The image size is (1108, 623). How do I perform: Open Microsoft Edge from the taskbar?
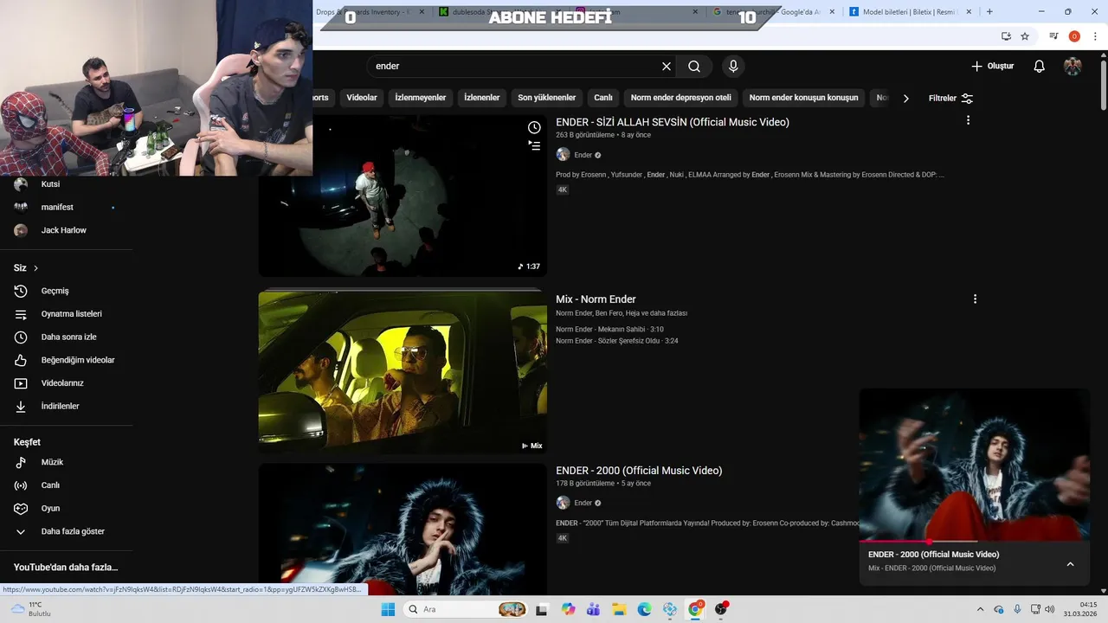pos(644,609)
